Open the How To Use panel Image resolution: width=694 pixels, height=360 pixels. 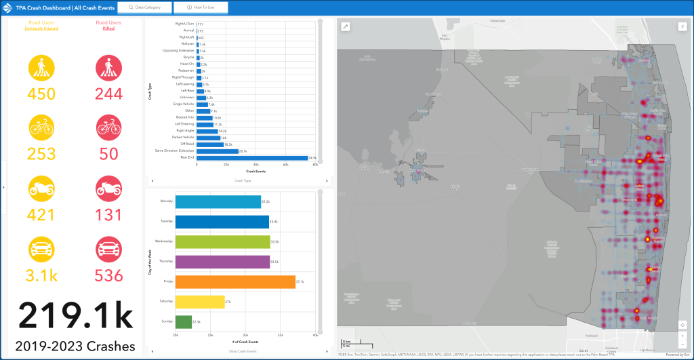(x=200, y=7)
